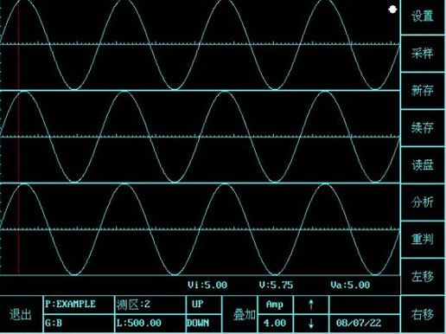
Task: Click the down arrow amplitude button
Action: pyautogui.click(x=311, y=324)
